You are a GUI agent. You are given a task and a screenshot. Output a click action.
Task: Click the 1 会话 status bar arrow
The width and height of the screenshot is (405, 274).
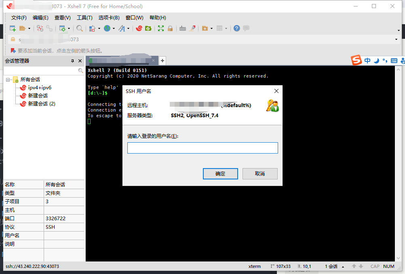[343, 266]
